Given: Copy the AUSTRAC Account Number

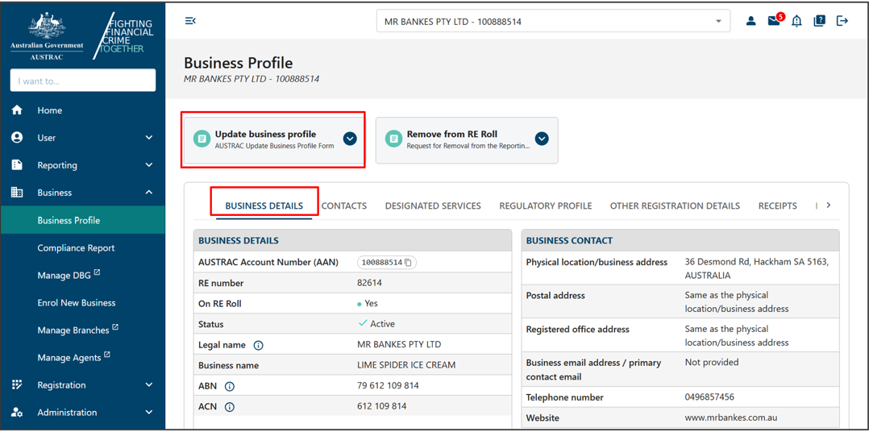Looking at the screenshot, I should (x=409, y=263).
